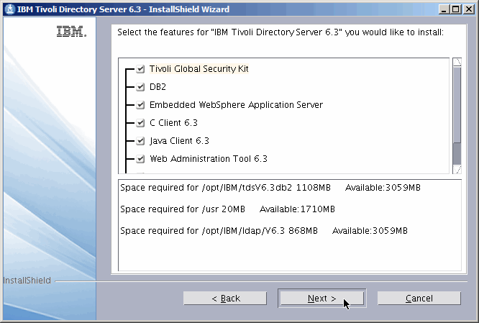The width and height of the screenshot is (479, 323).
Task: Toggle the C Client 6.3 checkbox
Action: coord(140,123)
